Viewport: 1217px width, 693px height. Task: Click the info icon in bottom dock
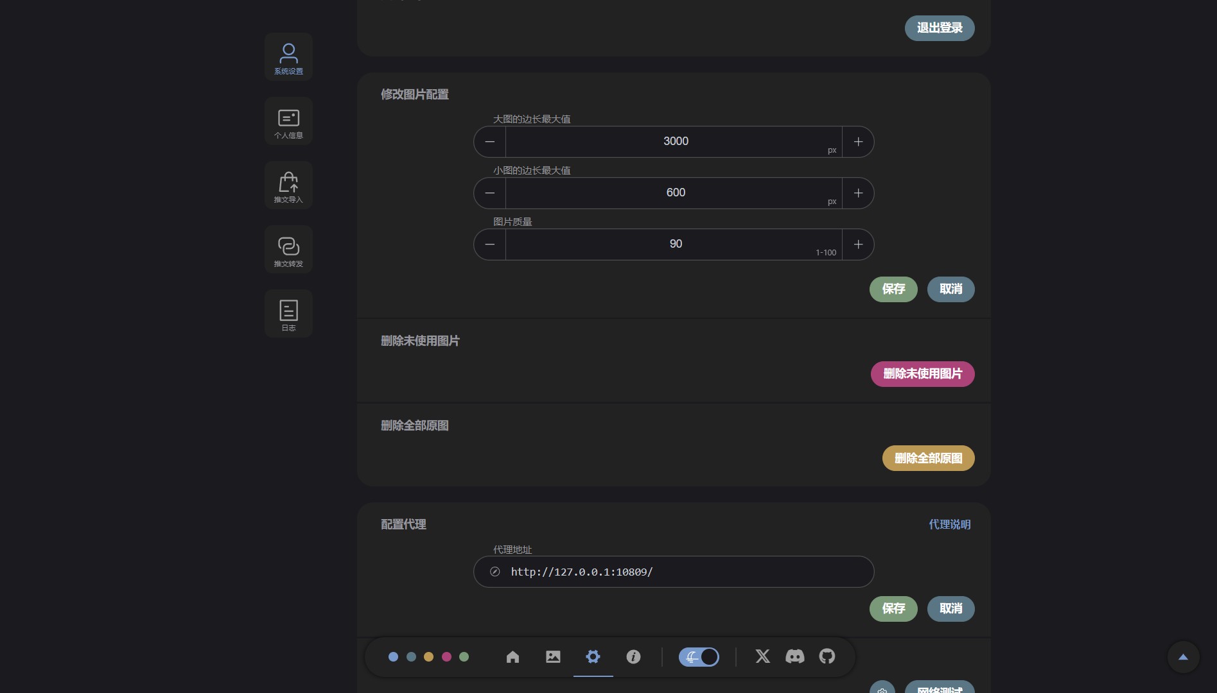[633, 656]
